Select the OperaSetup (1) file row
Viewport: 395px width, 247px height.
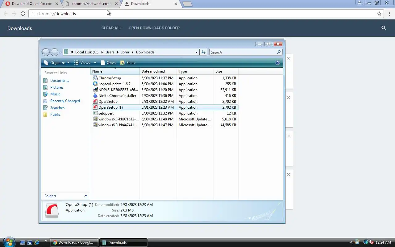(x=165, y=107)
